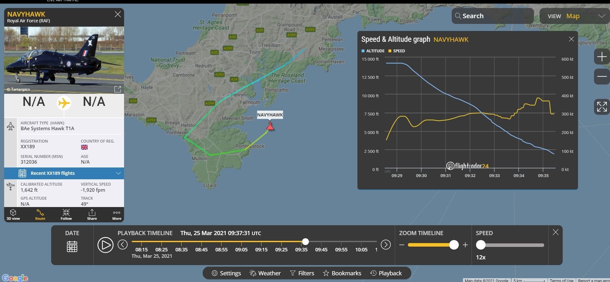Zoom out of the map

pyautogui.click(x=602, y=77)
